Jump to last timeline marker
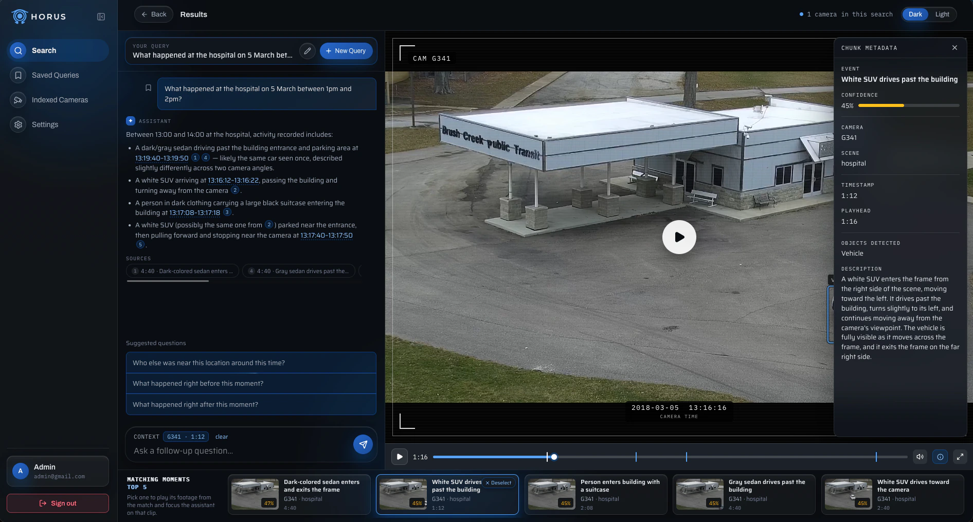973x522 pixels. click(876, 457)
